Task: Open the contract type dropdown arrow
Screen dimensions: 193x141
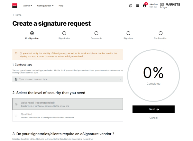Action: tap(120, 79)
